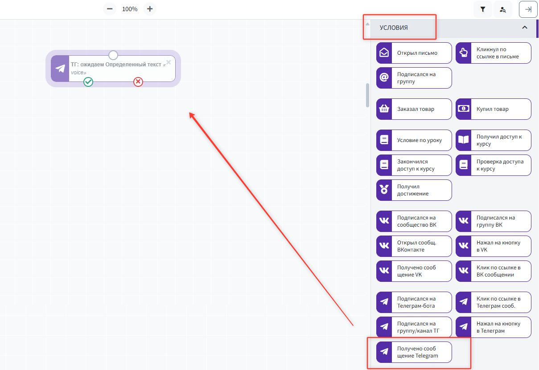This screenshot has width=539, height=370.
Task: Collapse the УСЛОВИЯ section chevron
Action: coord(525,28)
